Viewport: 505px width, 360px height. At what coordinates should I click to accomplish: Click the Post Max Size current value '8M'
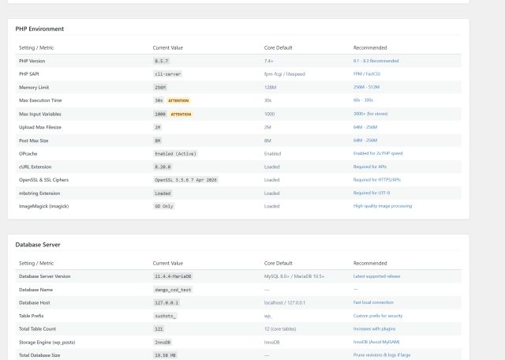tap(158, 141)
